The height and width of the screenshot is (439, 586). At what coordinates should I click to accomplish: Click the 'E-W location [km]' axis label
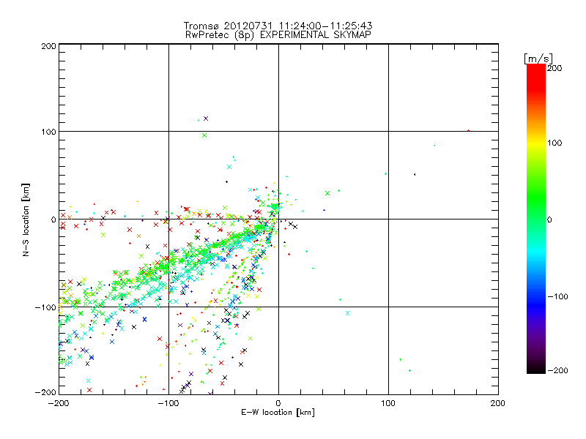tap(278, 413)
